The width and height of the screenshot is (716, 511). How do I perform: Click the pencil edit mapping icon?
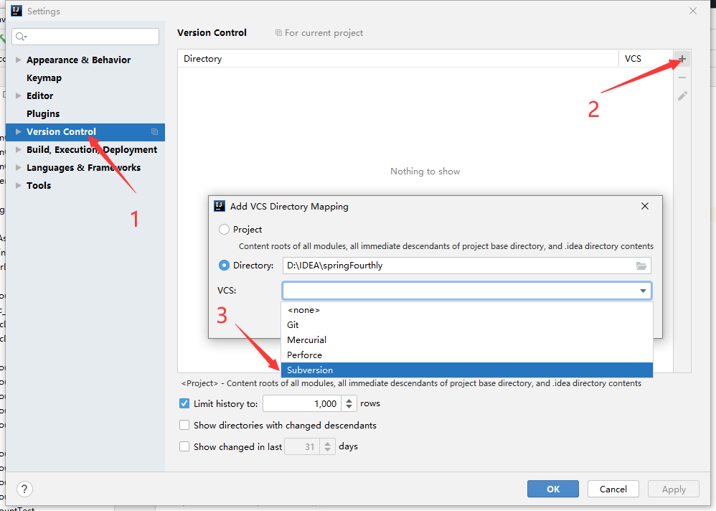pos(682,96)
